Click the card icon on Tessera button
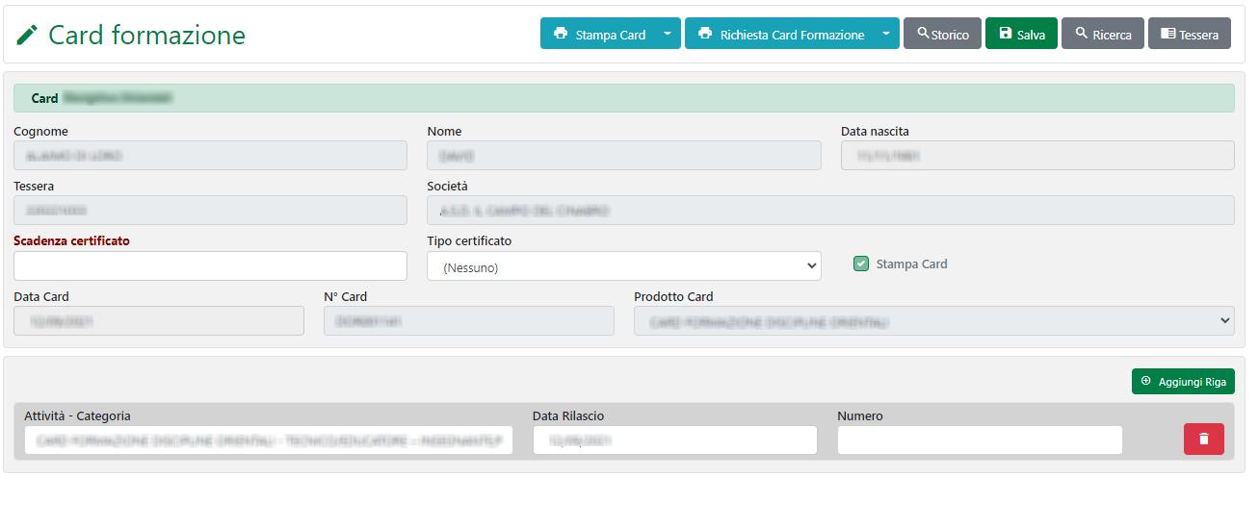Screen dimensions: 1259x528 click(x=1167, y=34)
